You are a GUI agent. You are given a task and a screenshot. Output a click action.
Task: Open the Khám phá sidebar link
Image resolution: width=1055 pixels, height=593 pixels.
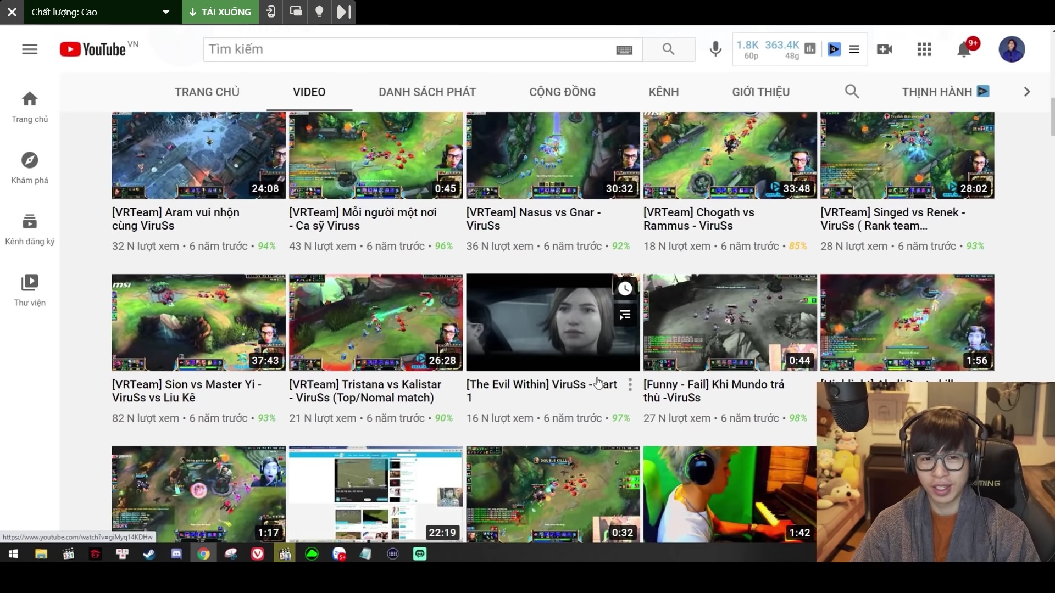pyautogui.click(x=30, y=165)
